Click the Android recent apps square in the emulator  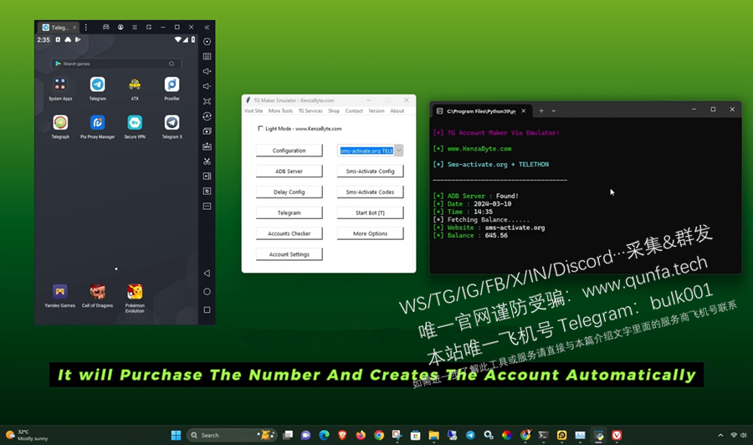coord(207,310)
